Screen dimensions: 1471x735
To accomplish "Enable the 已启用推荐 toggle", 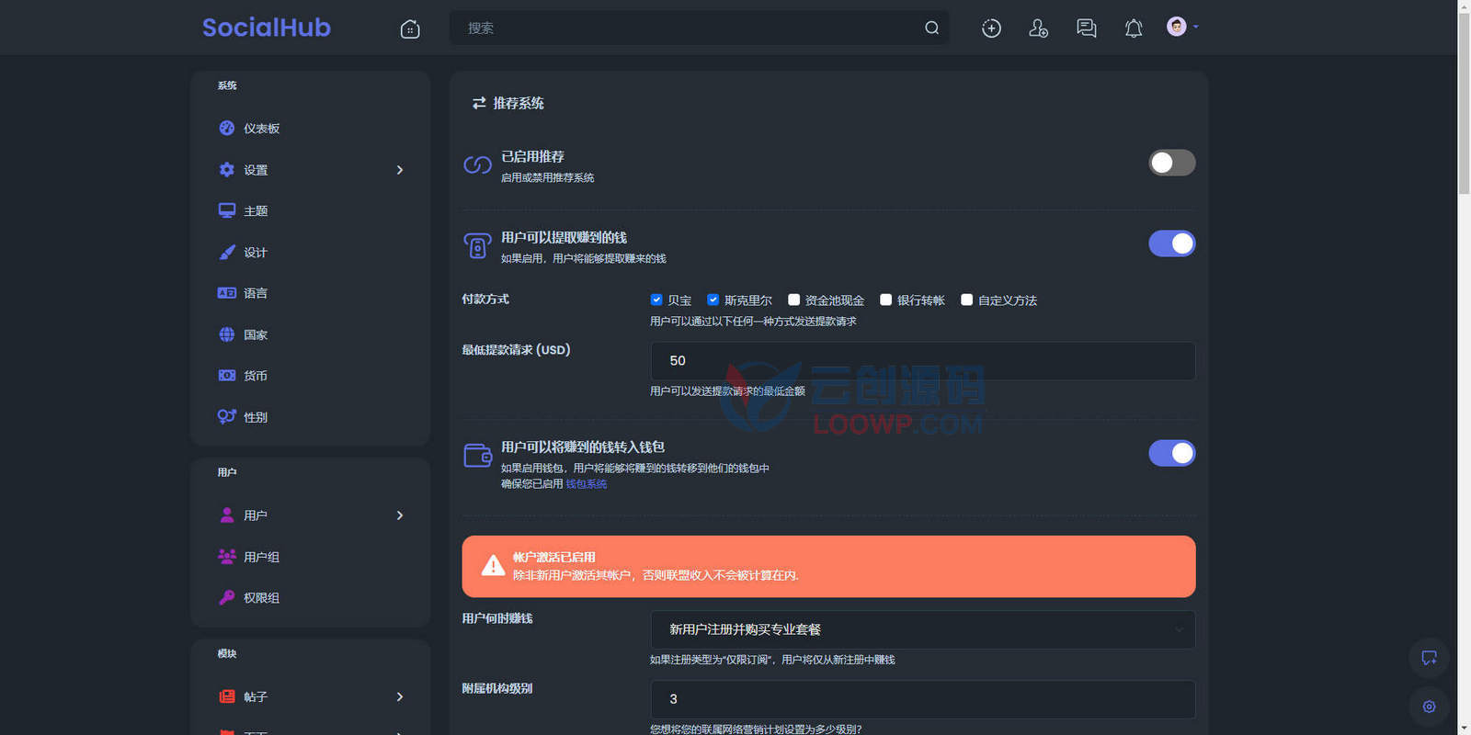I will coord(1172,163).
